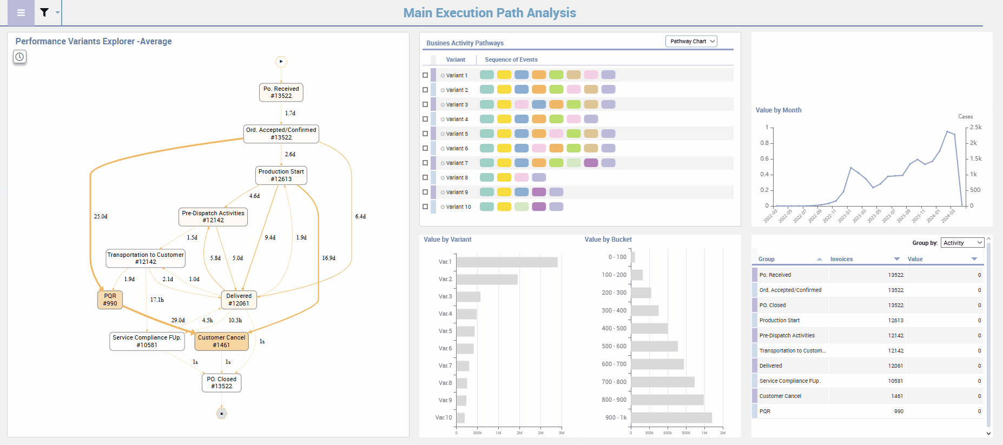1003x445 pixels.
Task: Click the scroll down arrow of activity table
Action: [989, 433]
